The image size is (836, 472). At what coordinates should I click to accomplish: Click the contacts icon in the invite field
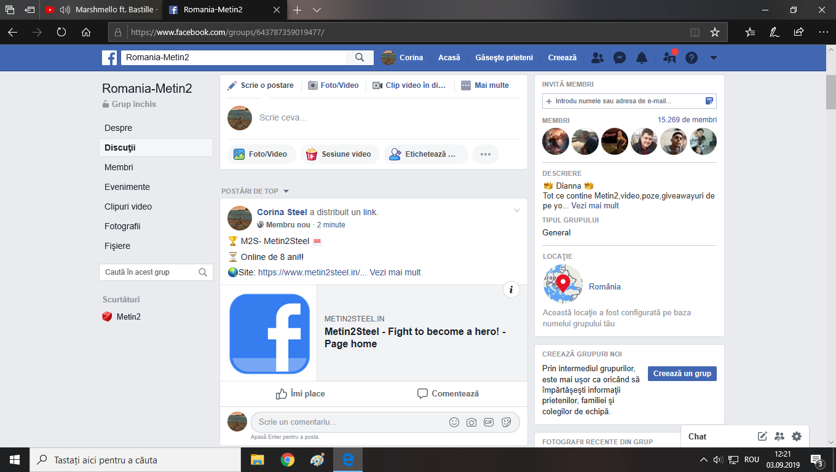click(709, 101)
